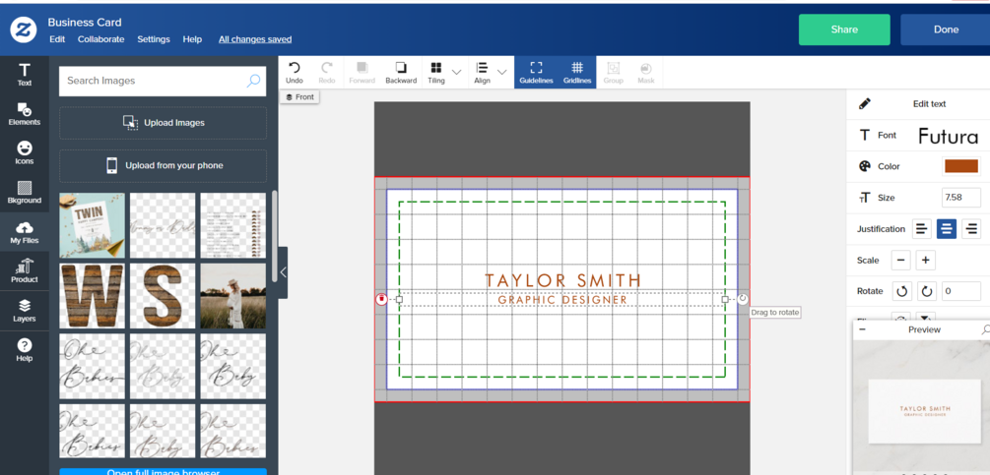This screenshot has height=475, width=990.
Task: Click the rotate handle on canvas
Action: pos(743,299)
